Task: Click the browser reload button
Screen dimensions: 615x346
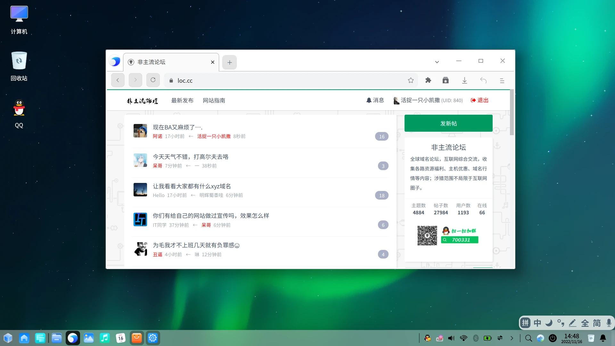Action: tap(153, 80)
